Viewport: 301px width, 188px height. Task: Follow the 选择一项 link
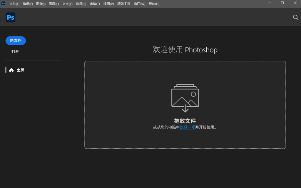(188, 127)
